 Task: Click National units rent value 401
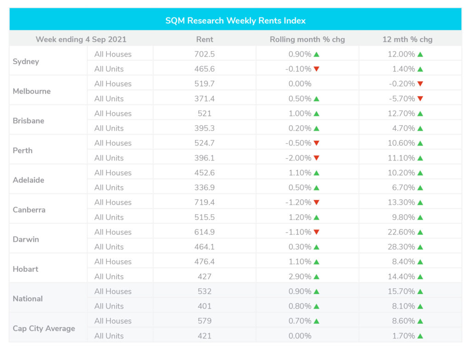(204, 306)
